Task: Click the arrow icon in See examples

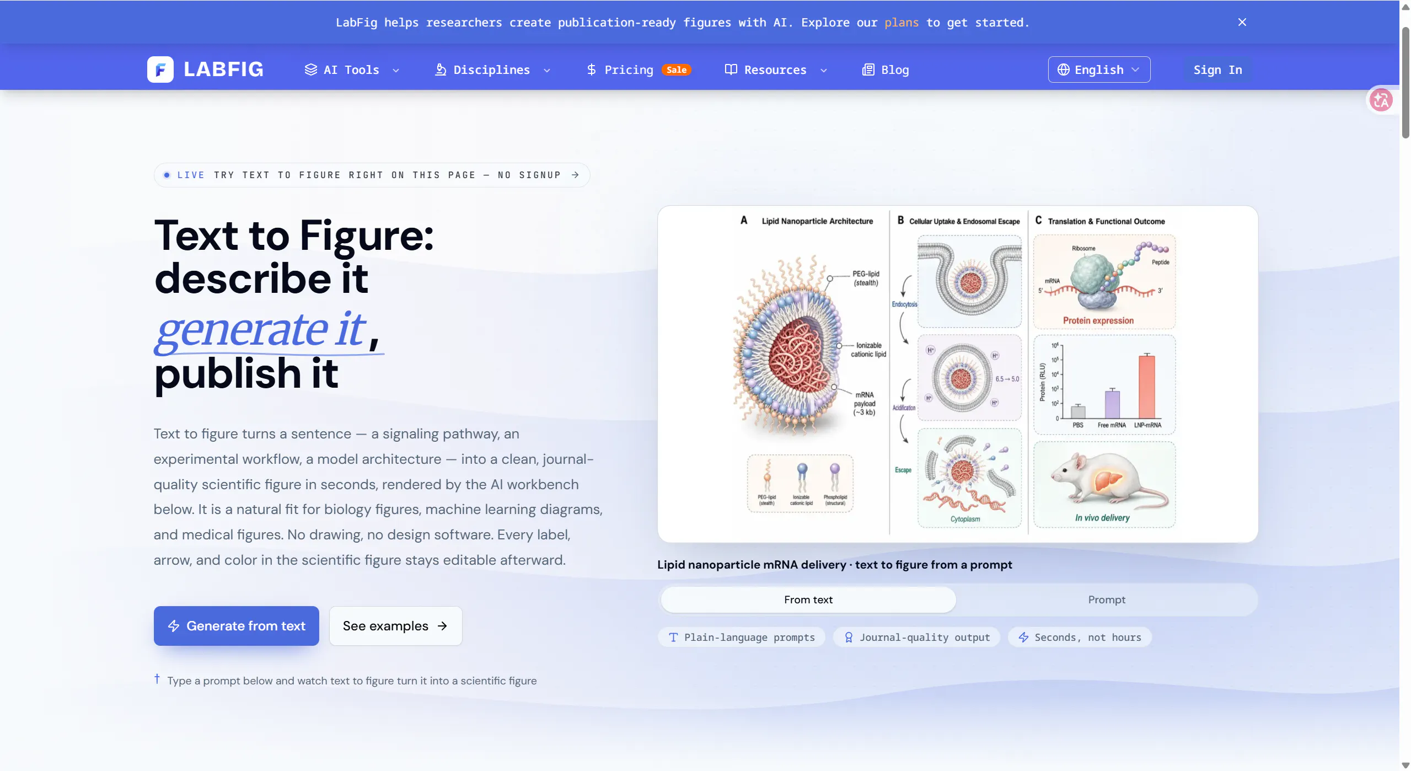Action: [442, 626]
